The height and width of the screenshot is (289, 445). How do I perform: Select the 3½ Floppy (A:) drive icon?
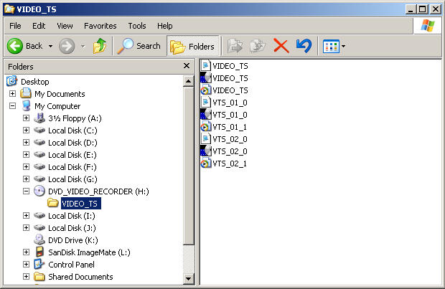[x=39, y=118]
